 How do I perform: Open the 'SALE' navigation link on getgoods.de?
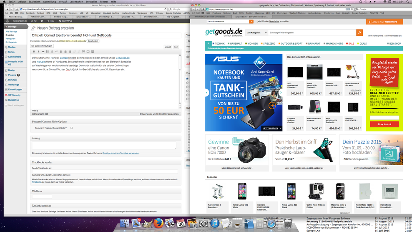coord(350,43)
